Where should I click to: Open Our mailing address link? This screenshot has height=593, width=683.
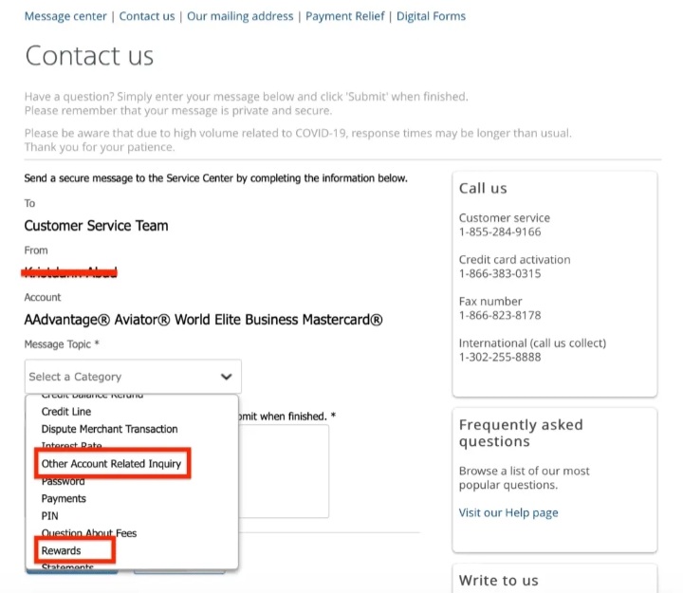pos(241,16)
